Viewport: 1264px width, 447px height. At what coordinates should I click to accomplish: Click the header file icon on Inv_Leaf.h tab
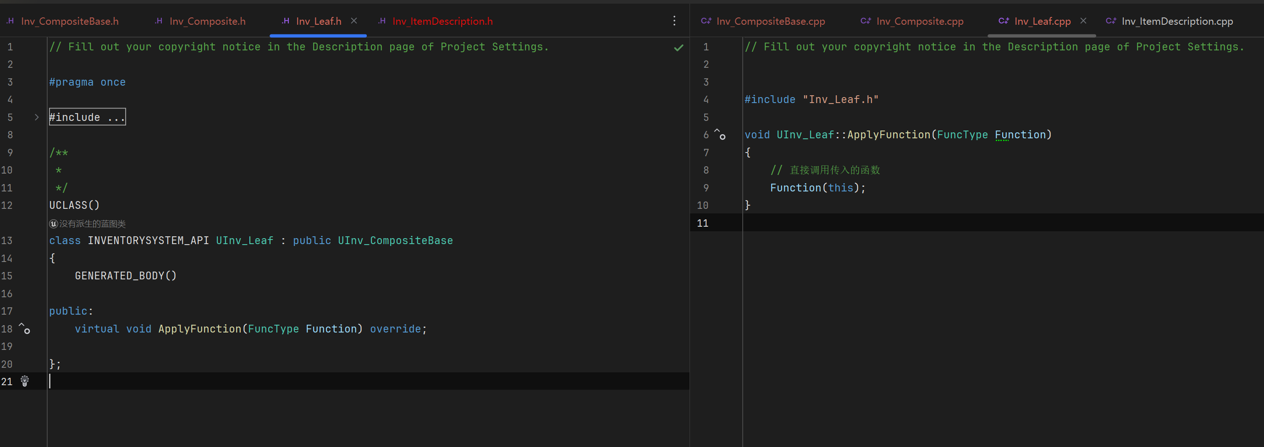point(285,21)
